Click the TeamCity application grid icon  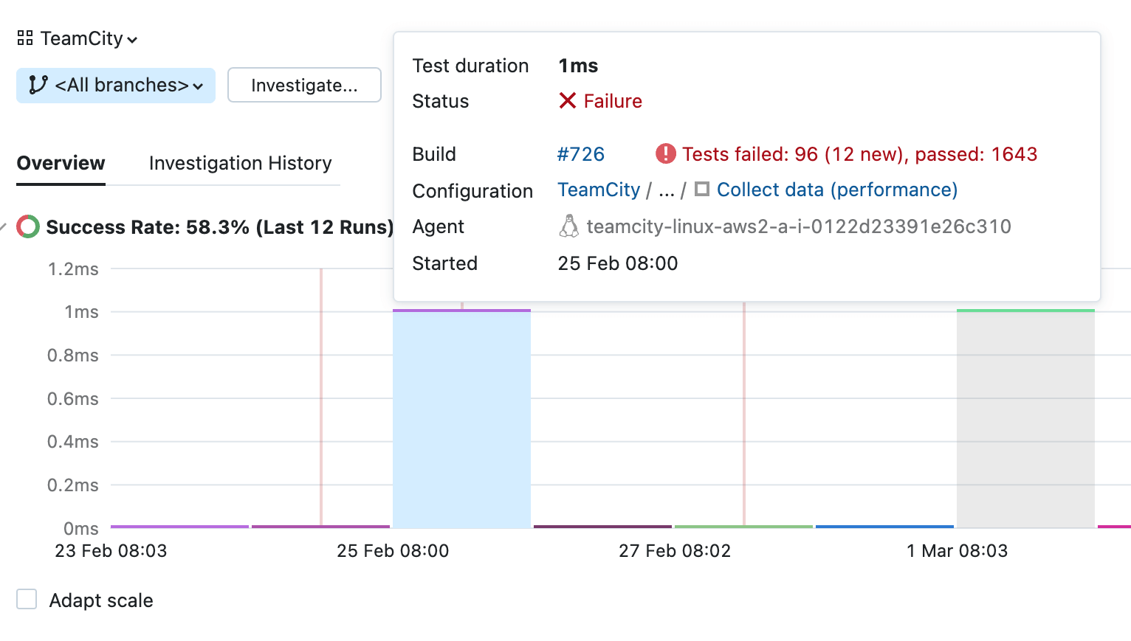24,38
